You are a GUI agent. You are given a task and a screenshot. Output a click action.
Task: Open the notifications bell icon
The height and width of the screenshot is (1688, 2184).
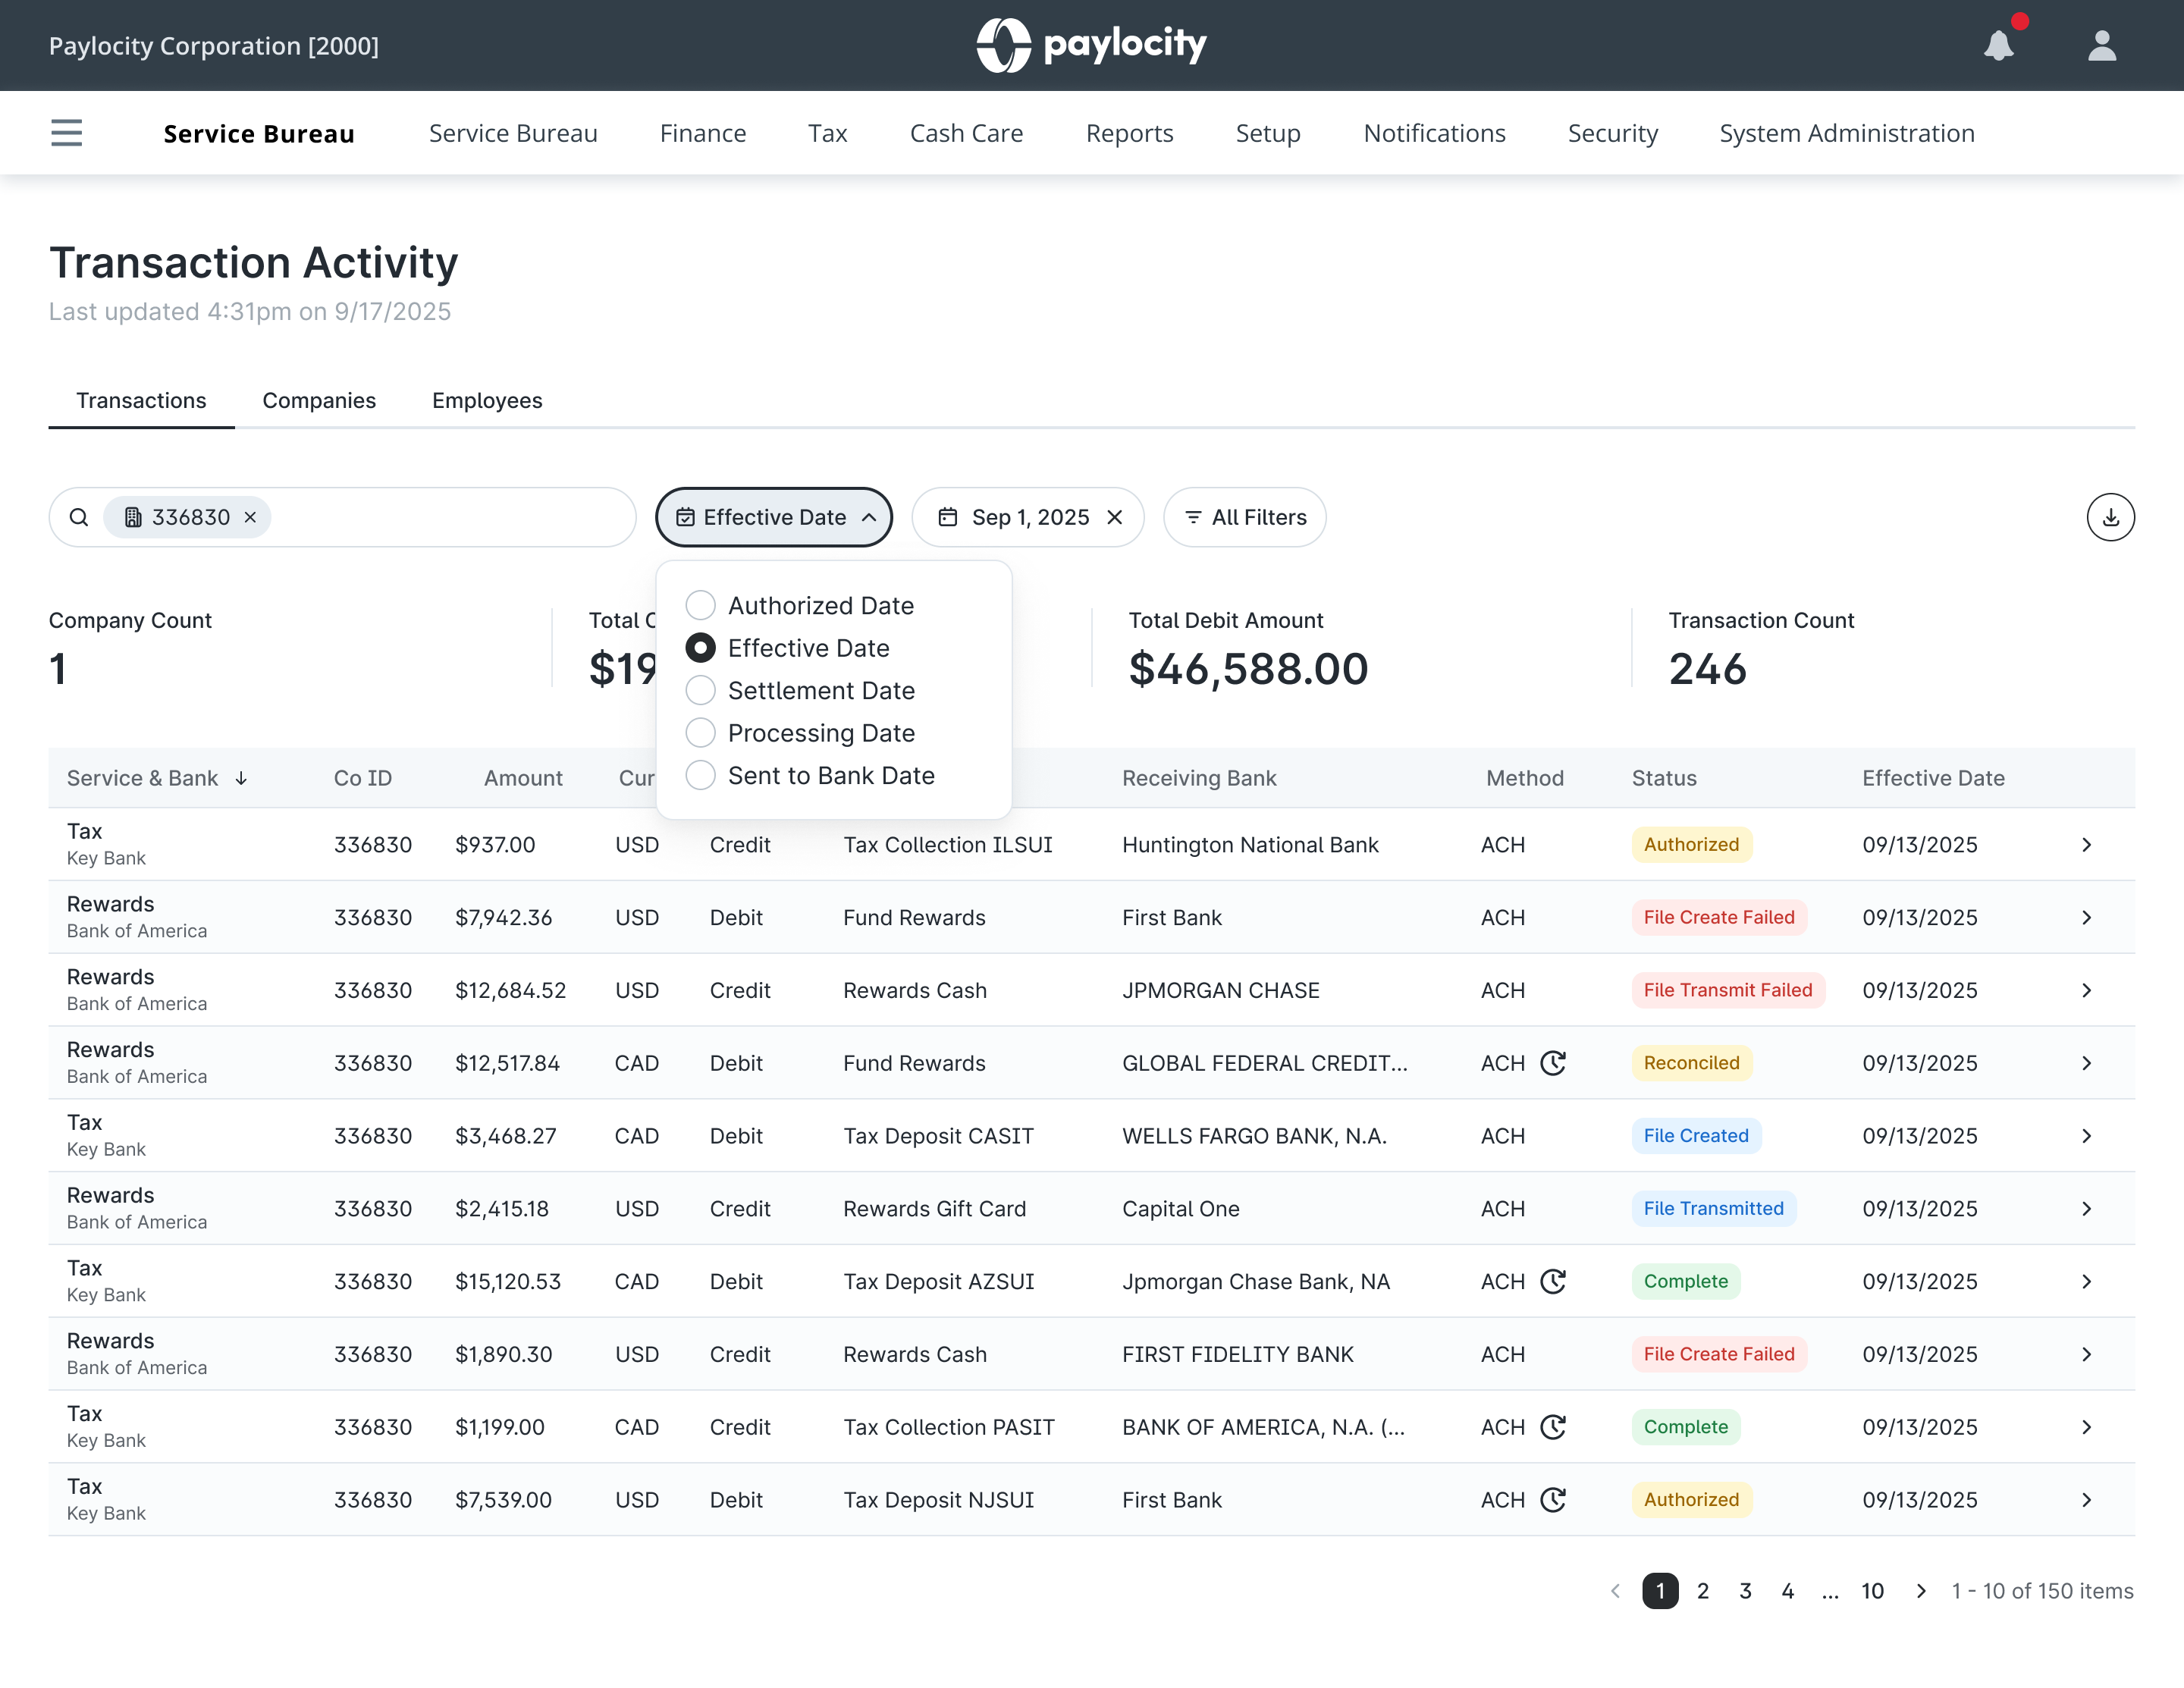click(x=1998, y=45)
